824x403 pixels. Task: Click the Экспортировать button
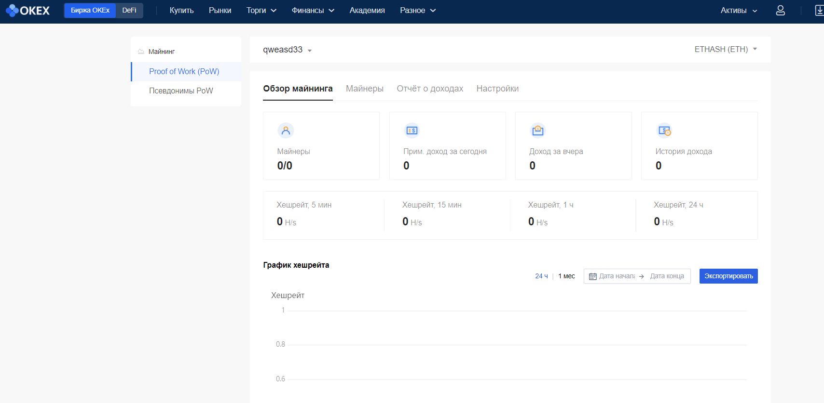728,276
